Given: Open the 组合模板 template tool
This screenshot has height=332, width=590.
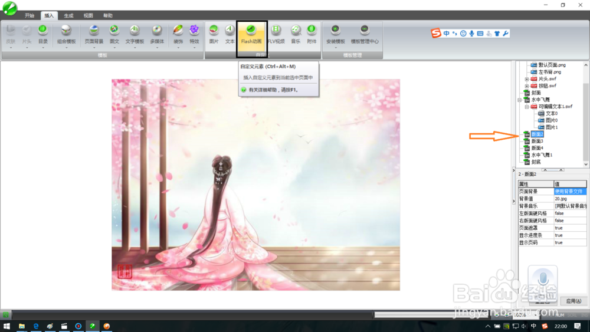Looking at the screenshot, I should [66, 34].
